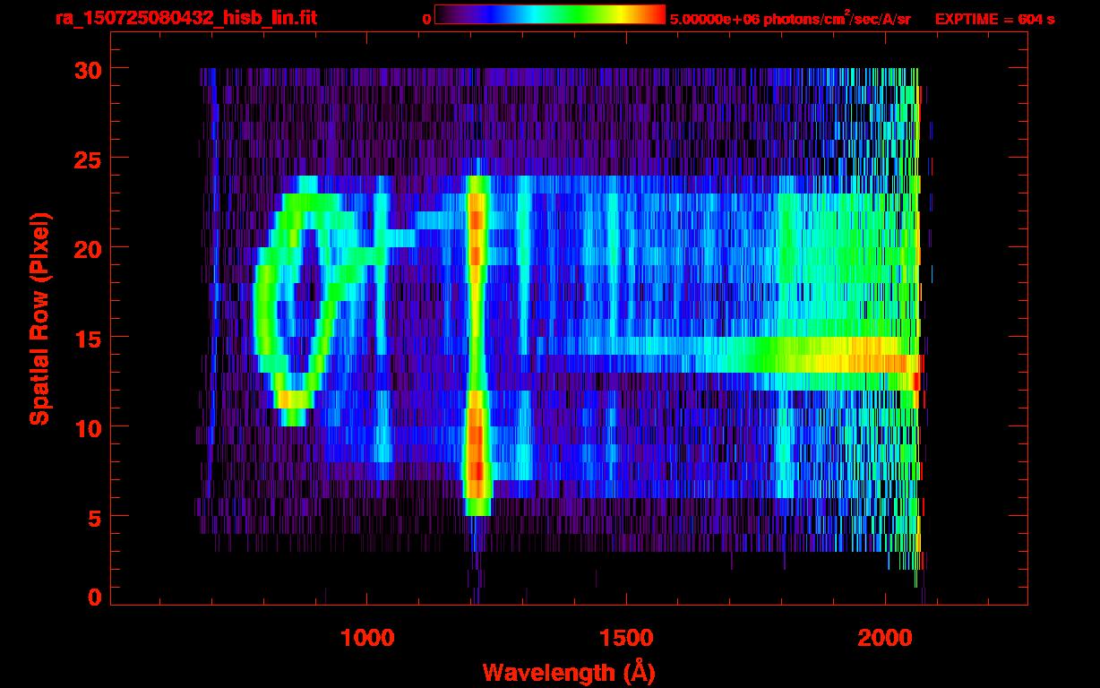The height and width of the screenshot is (688, 1100).
Task: Click the x-axis tick label 1500
Action: coord(626,637)
